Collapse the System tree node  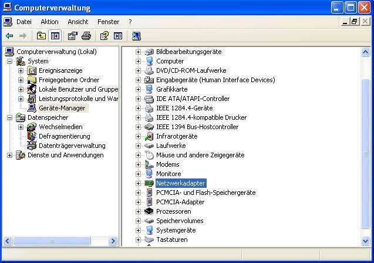click(10, 61)
